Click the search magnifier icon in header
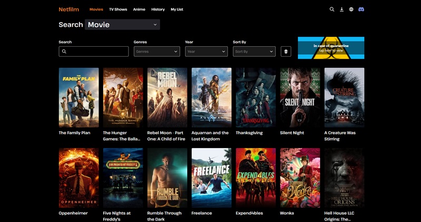Screen dimensions: 421x222 point(332,9)
